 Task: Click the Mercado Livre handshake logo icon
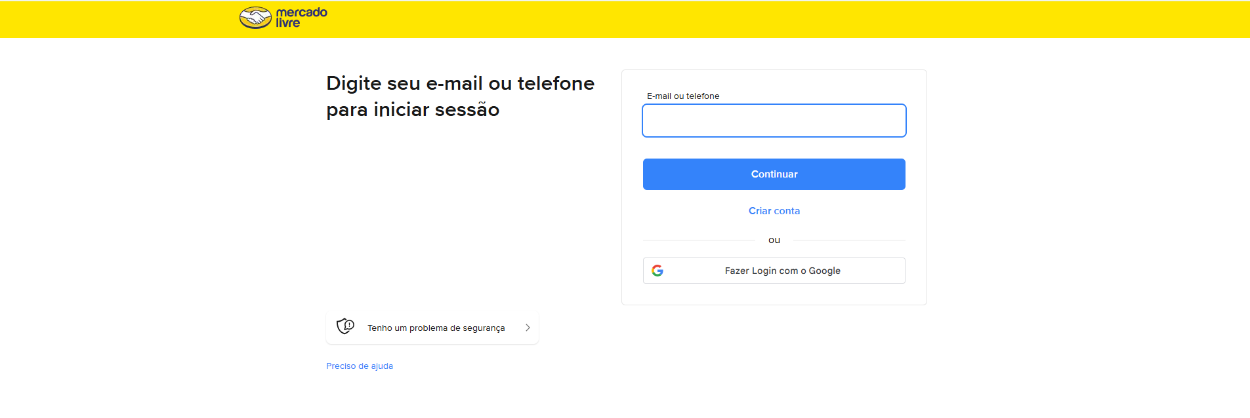point(255,18)
